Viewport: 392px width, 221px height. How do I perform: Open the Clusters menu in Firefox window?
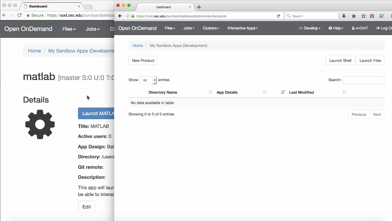tap(211, 28)
